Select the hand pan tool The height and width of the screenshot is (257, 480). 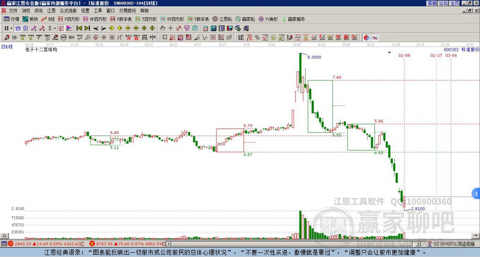tap(162, 28)
